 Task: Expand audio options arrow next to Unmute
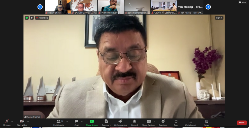tap(12, 121)
